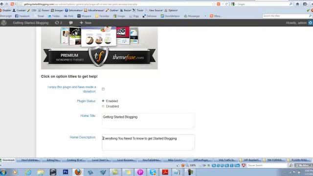Click View Source in developer toolbar
313x176 pixels.
point(154,10)
